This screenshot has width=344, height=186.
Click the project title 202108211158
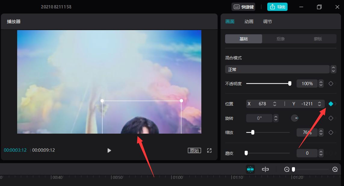click(x=56, y=7)
